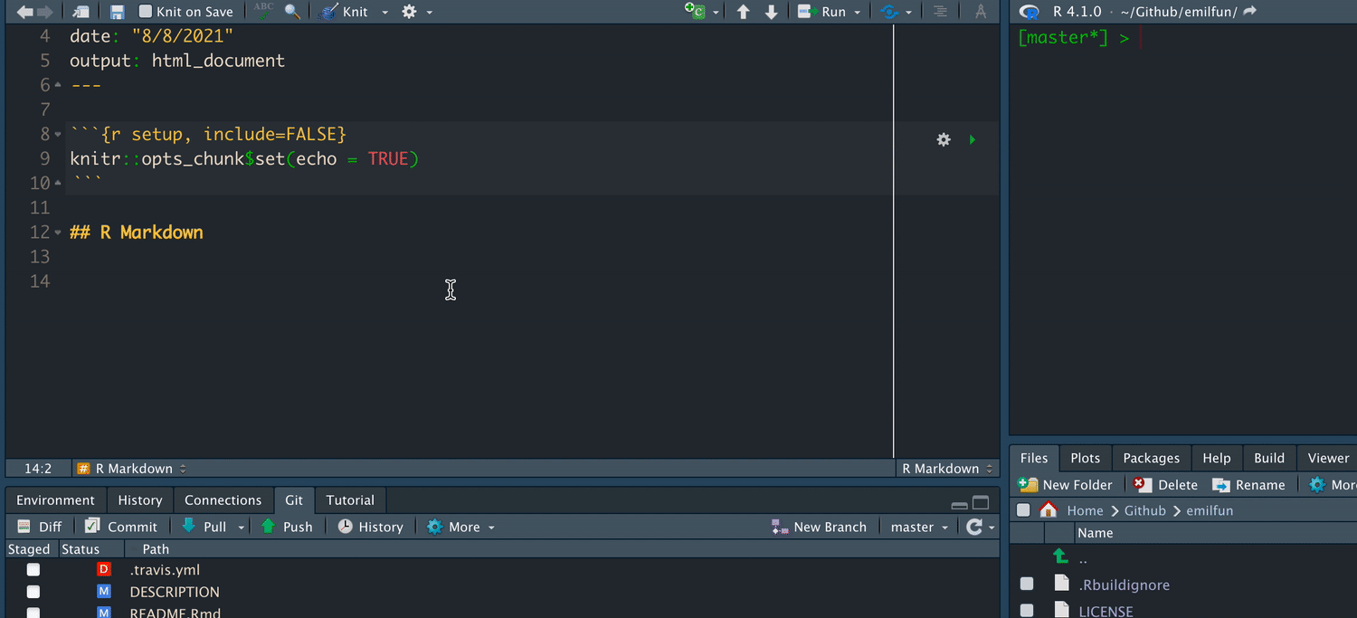
Task: Run setup chunk with green play arrow
Action: [973, 139]
